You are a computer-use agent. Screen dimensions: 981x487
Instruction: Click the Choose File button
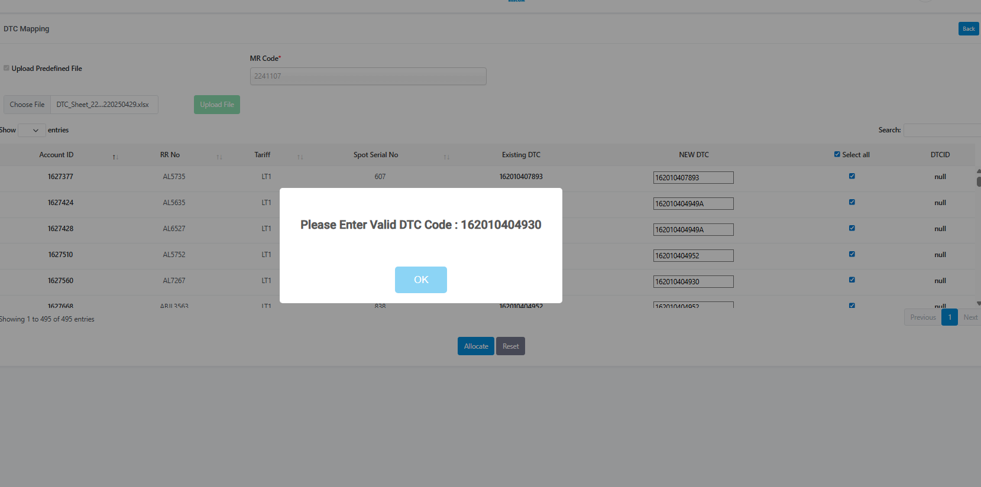[x=27, y=105]
